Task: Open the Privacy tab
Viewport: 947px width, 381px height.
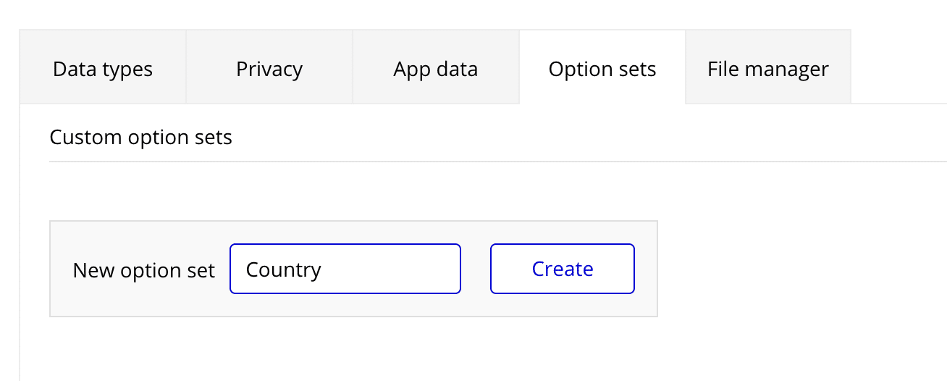Action: 269,69
